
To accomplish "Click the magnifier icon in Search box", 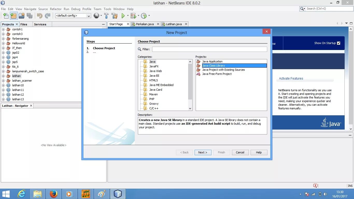I will 302,9.
